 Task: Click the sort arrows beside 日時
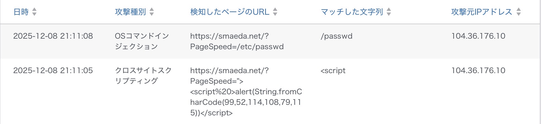point(34,12)
